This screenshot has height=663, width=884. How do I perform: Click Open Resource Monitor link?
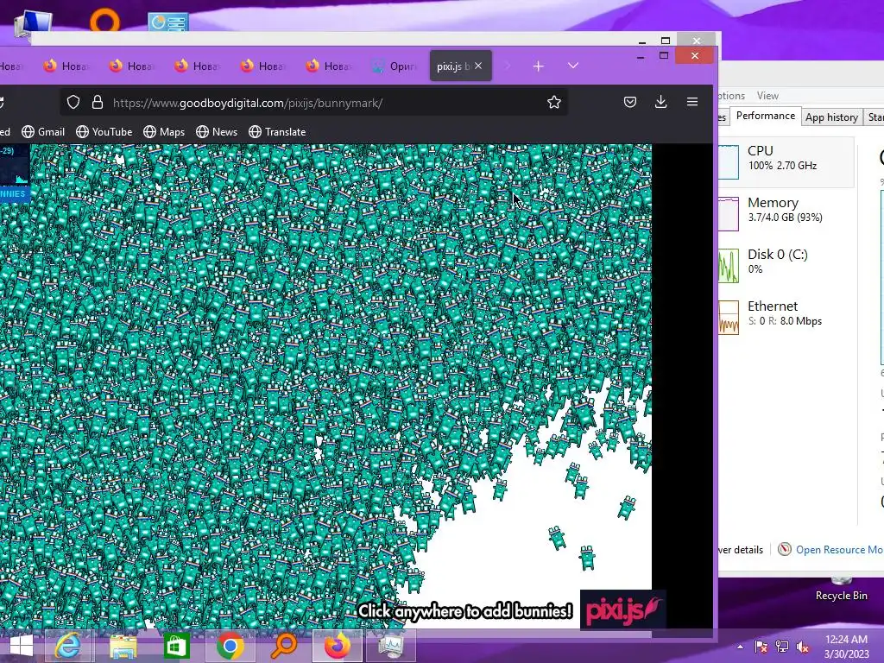click(839, 550)
